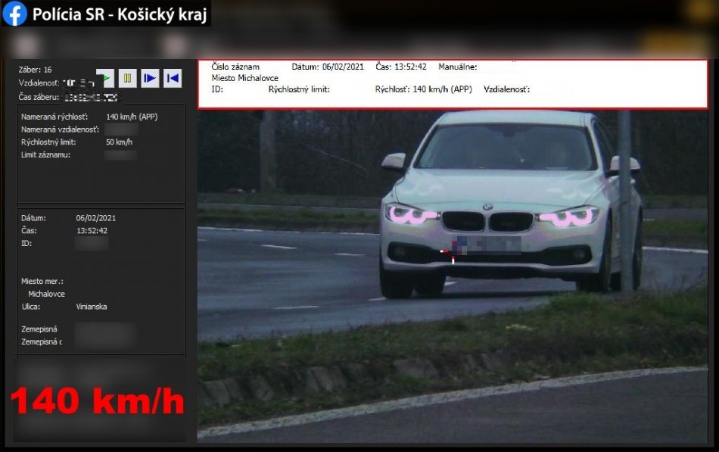Viewport: 719px width, 452px height.
Task: Click the large red 140 km/h readout
Action: point(97,401)
